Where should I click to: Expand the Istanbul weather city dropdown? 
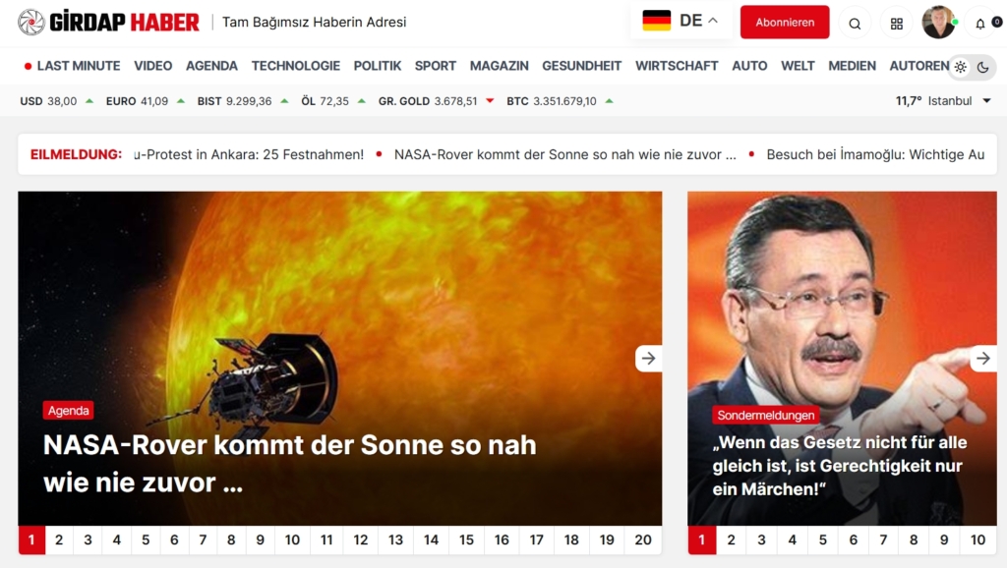(987, 101)
